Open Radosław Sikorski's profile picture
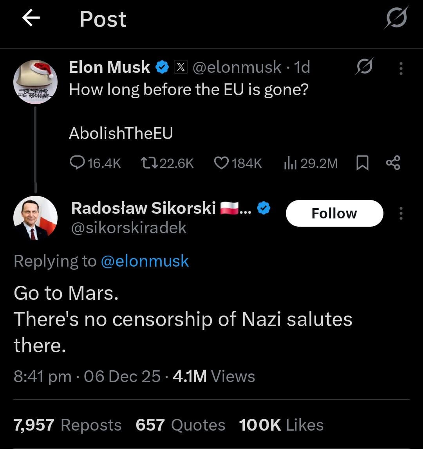This screenshot has width=423, height=449. point(35,218)
